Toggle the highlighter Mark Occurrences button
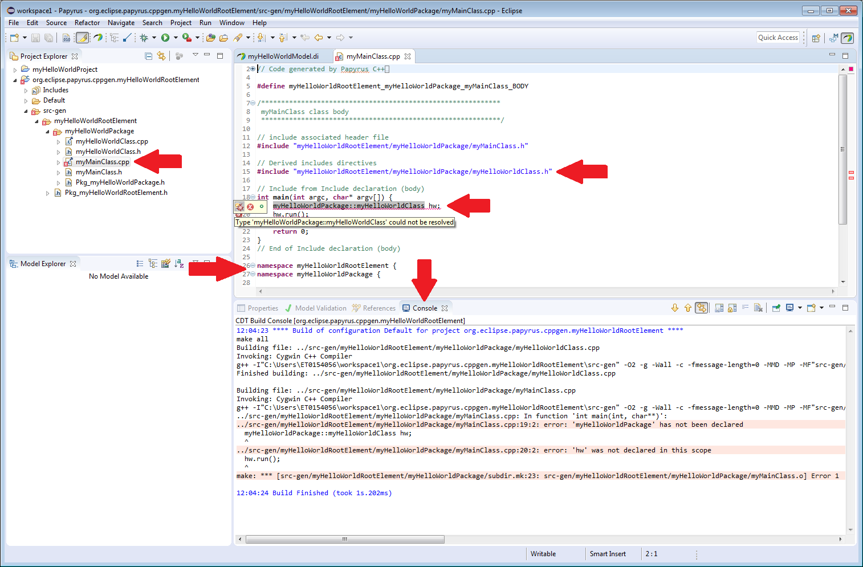 point(83,38)
